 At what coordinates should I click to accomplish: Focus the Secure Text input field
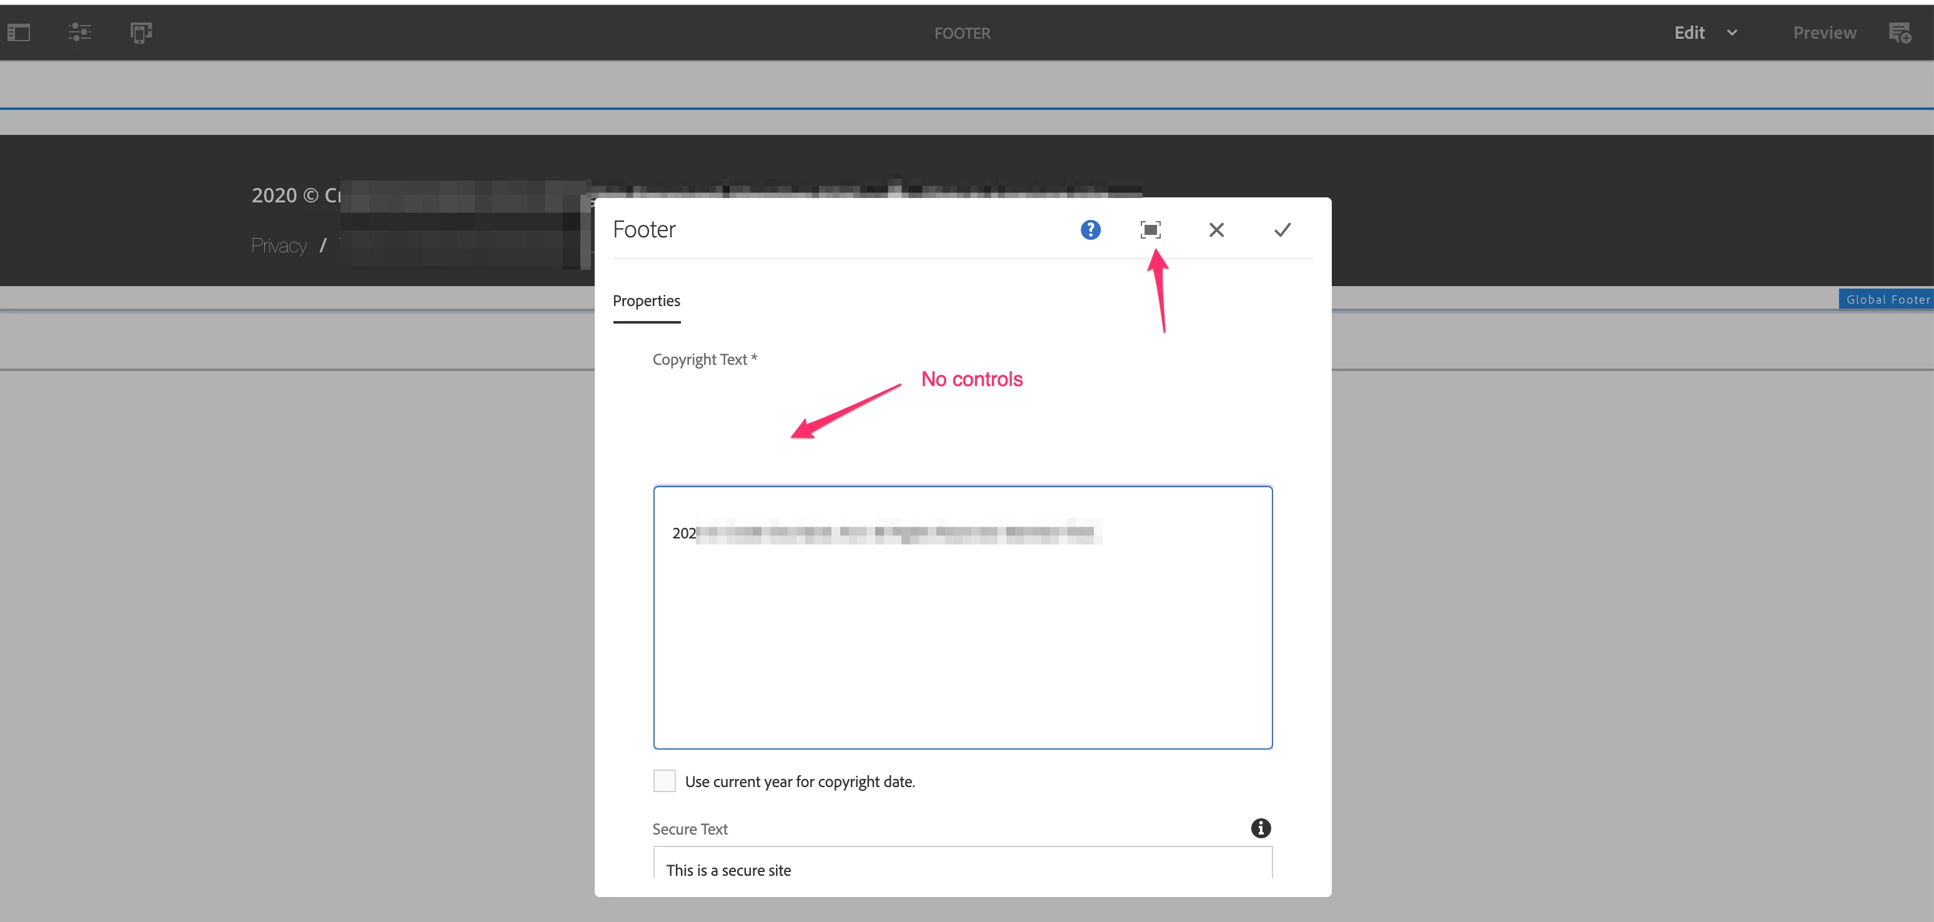point(963,870)
